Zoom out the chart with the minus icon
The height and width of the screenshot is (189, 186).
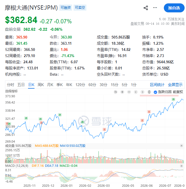point(129,92)
